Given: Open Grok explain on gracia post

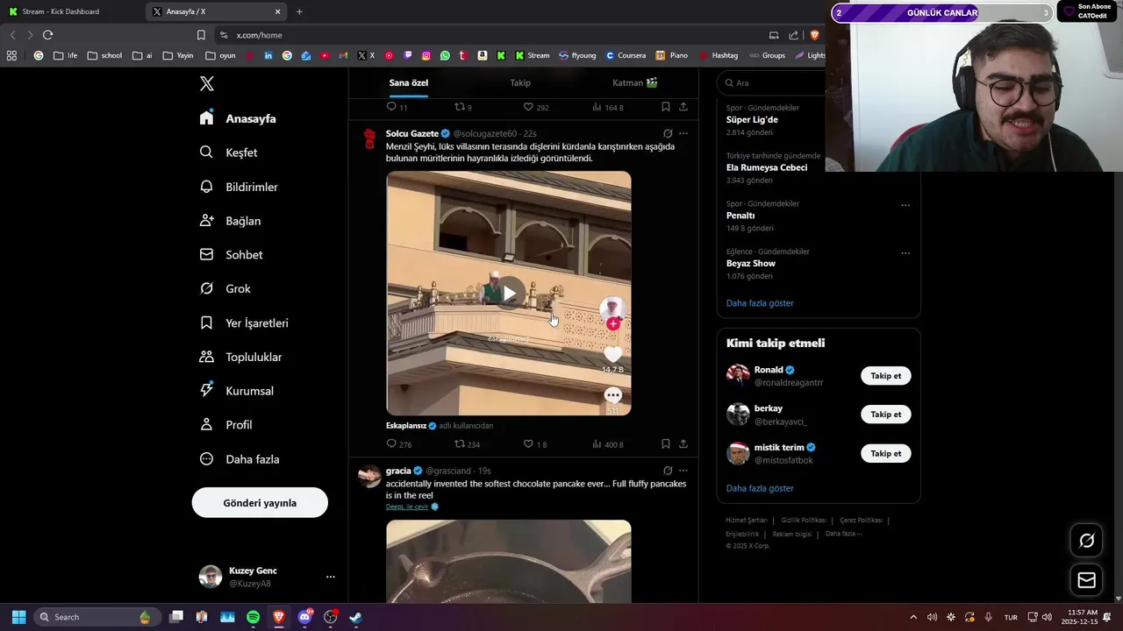Looking at the screenshot, I should pyautogui.click(x=668, y=471).
